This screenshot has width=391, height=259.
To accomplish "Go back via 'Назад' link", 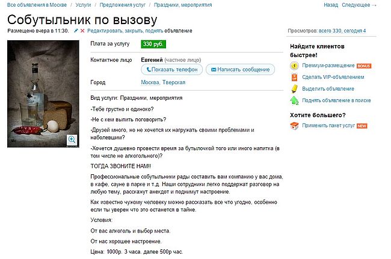I will [x=331, y=5].
